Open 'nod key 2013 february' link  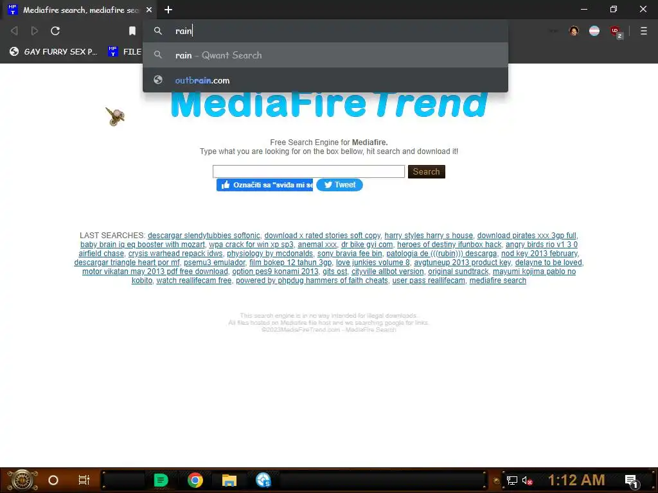point(539,254)
